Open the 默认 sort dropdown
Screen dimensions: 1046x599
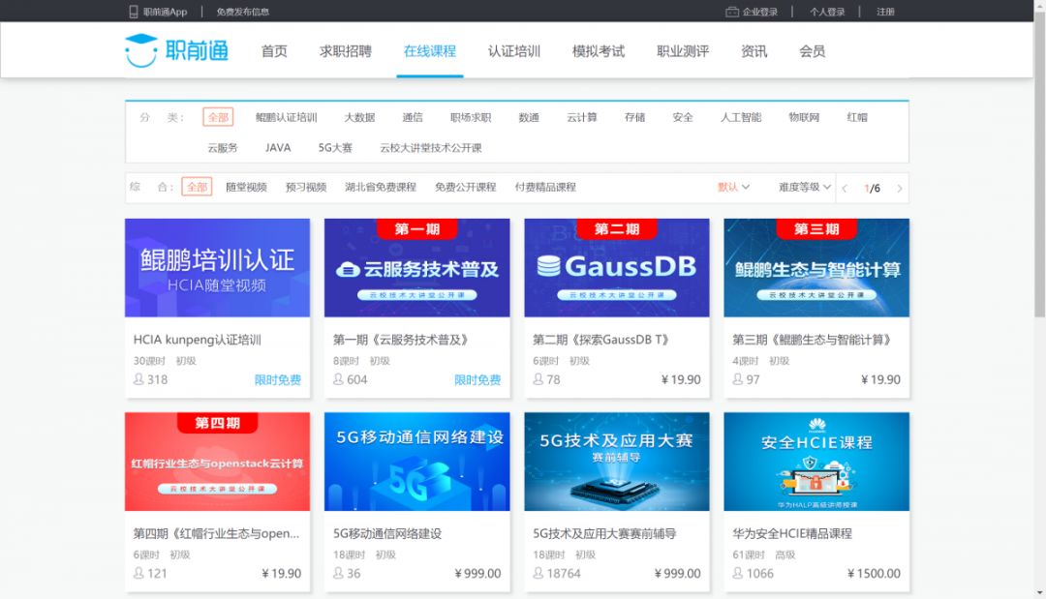[731, 187]
